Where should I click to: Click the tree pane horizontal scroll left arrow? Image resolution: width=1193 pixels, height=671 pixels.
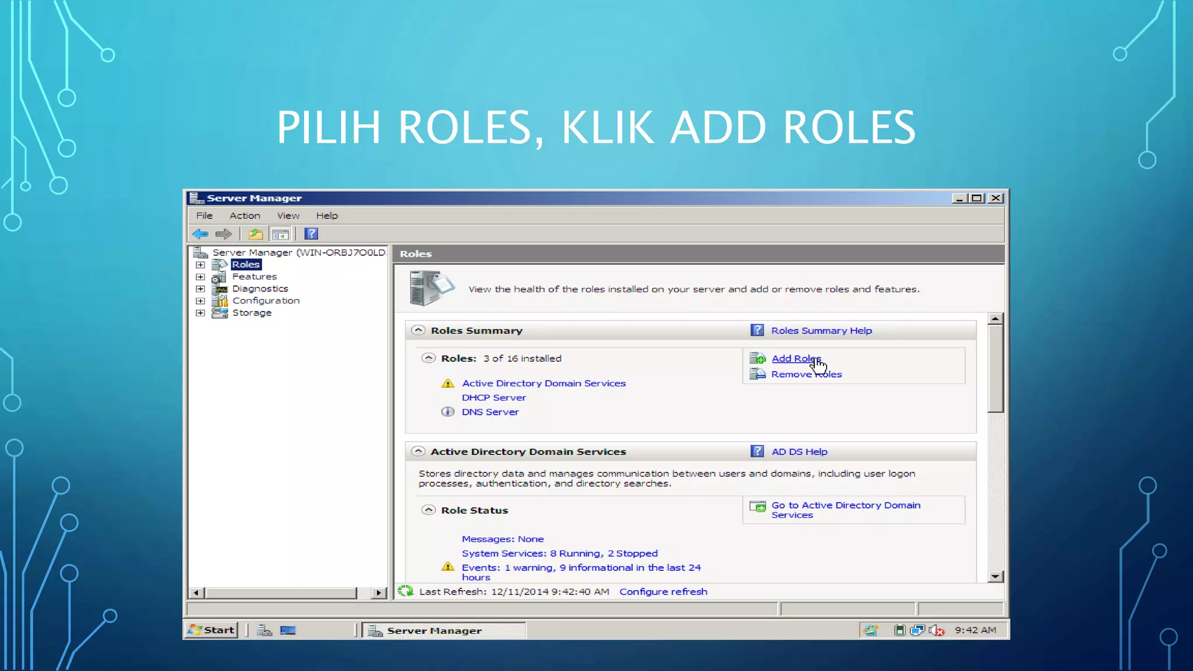tap(196, 593)
